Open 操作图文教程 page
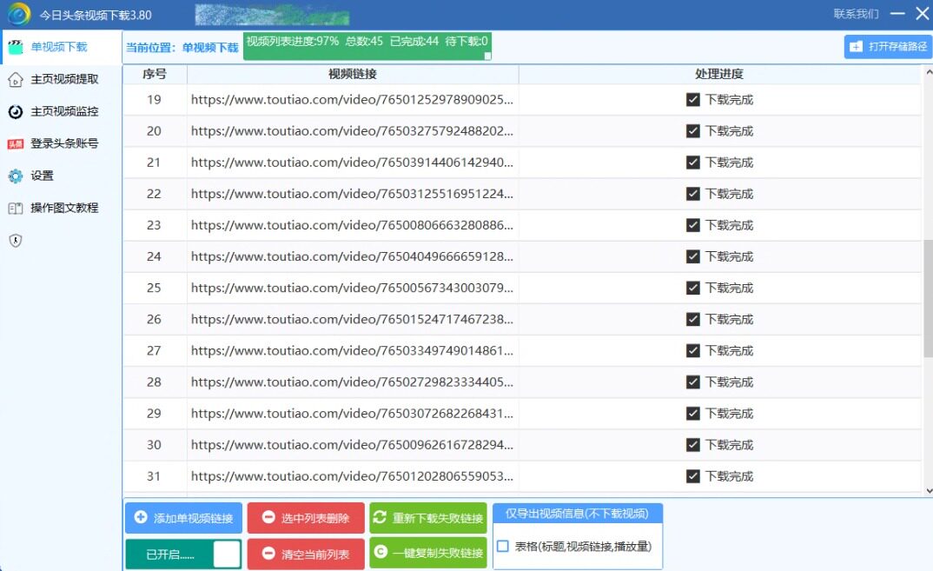The image size is (933, 571). [62, 208]
